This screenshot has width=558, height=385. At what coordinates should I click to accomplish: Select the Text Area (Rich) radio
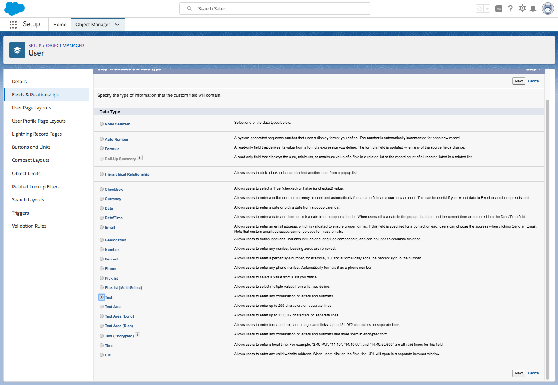[102, 326]
